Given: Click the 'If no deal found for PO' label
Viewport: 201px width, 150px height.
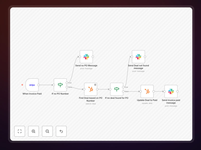Looking at the screenshot, I should (117, 98).
